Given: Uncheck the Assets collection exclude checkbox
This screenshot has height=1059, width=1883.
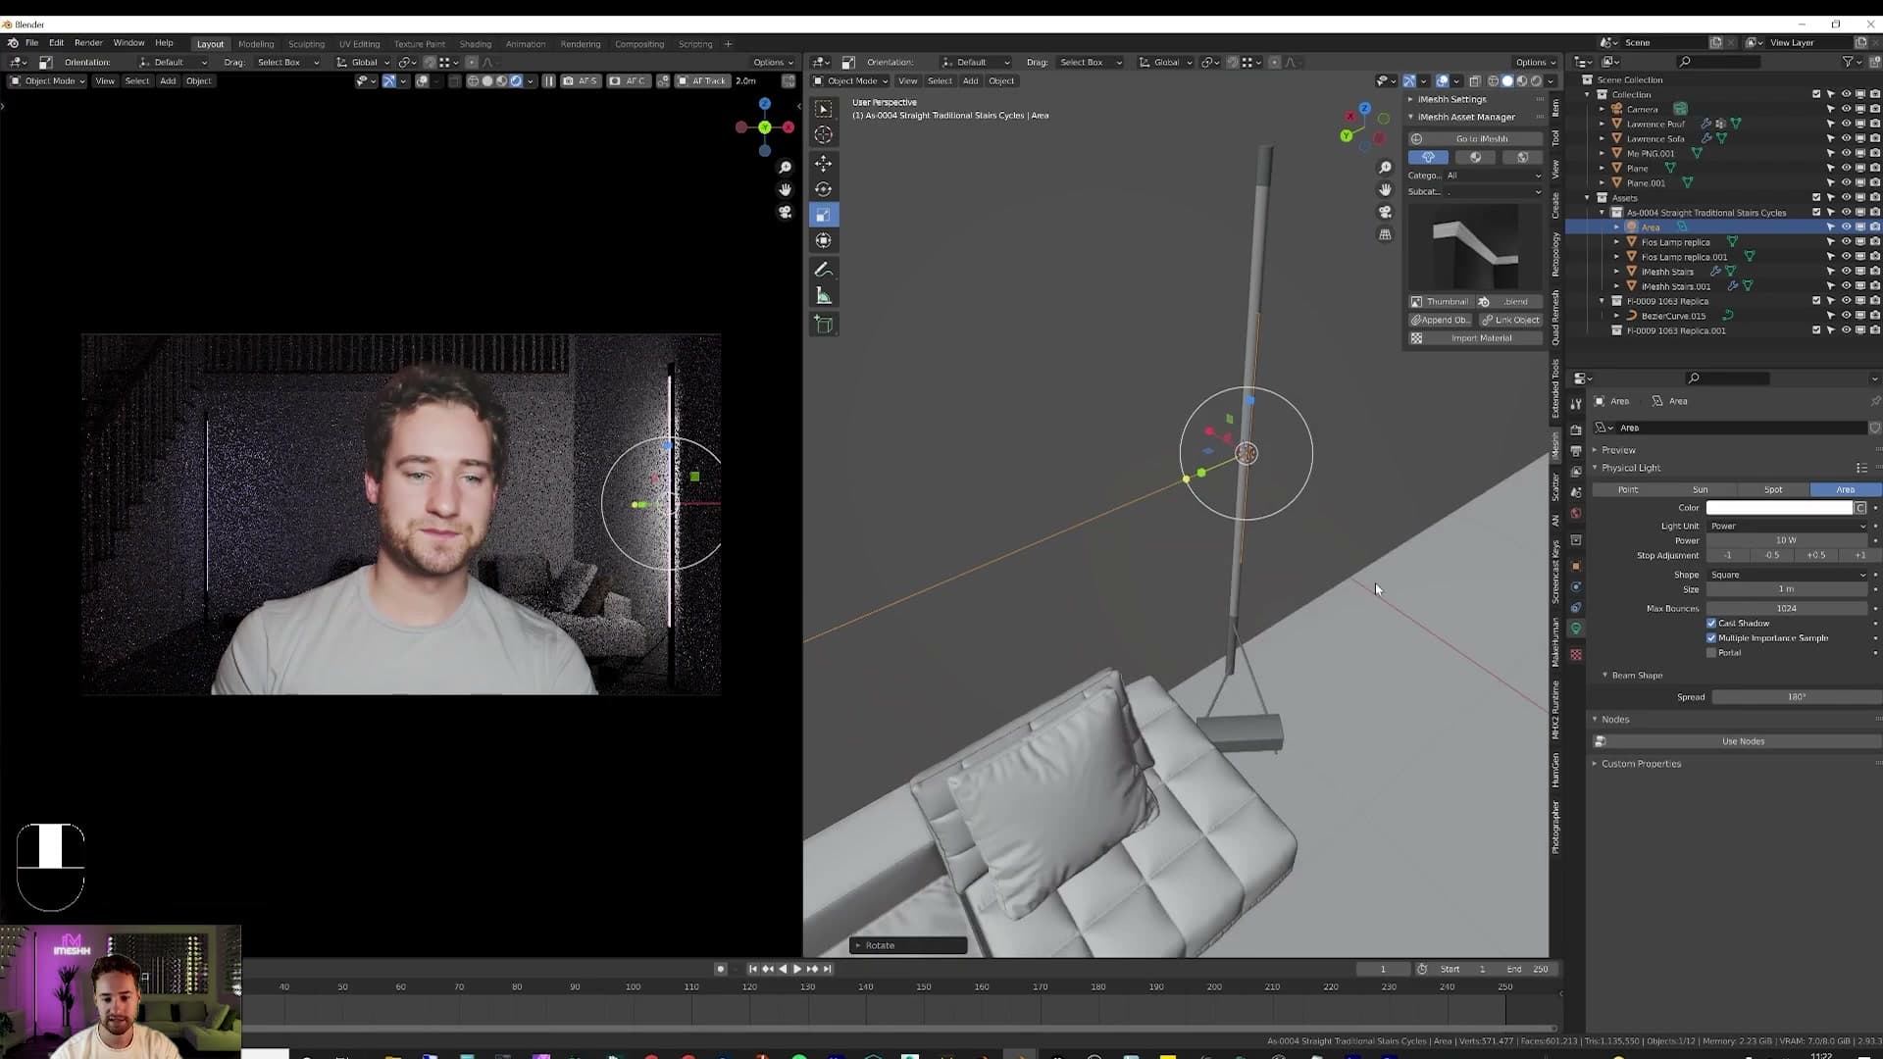Looking at the screenshot, I should tap(1816, 197).
